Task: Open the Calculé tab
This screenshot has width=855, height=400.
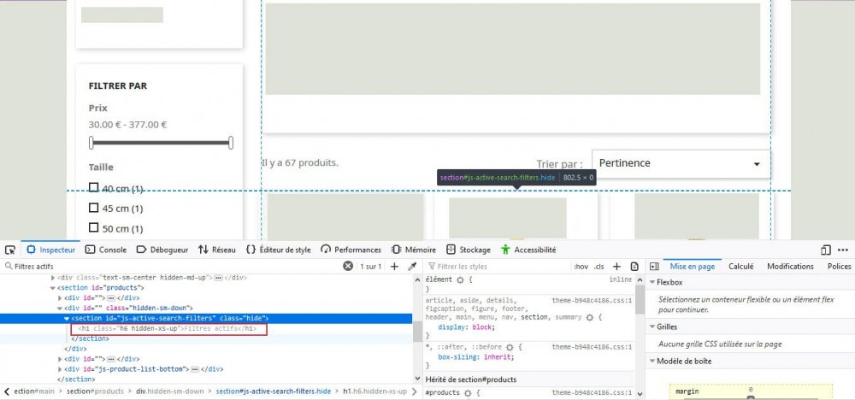Action: point(740,267)
